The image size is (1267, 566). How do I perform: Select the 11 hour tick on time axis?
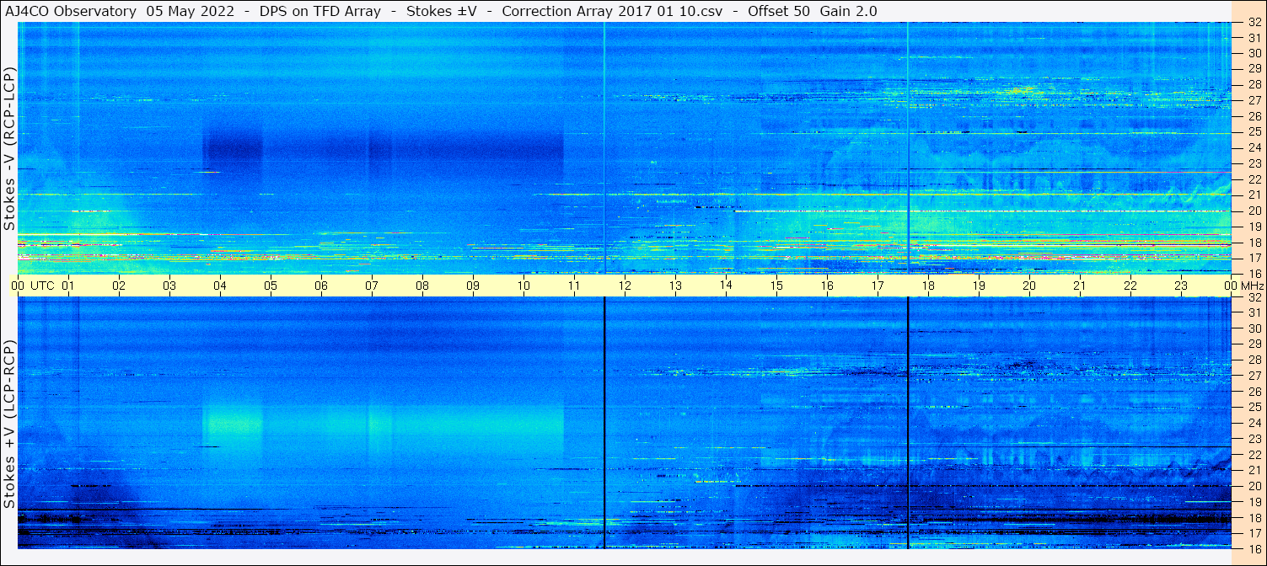574,286
